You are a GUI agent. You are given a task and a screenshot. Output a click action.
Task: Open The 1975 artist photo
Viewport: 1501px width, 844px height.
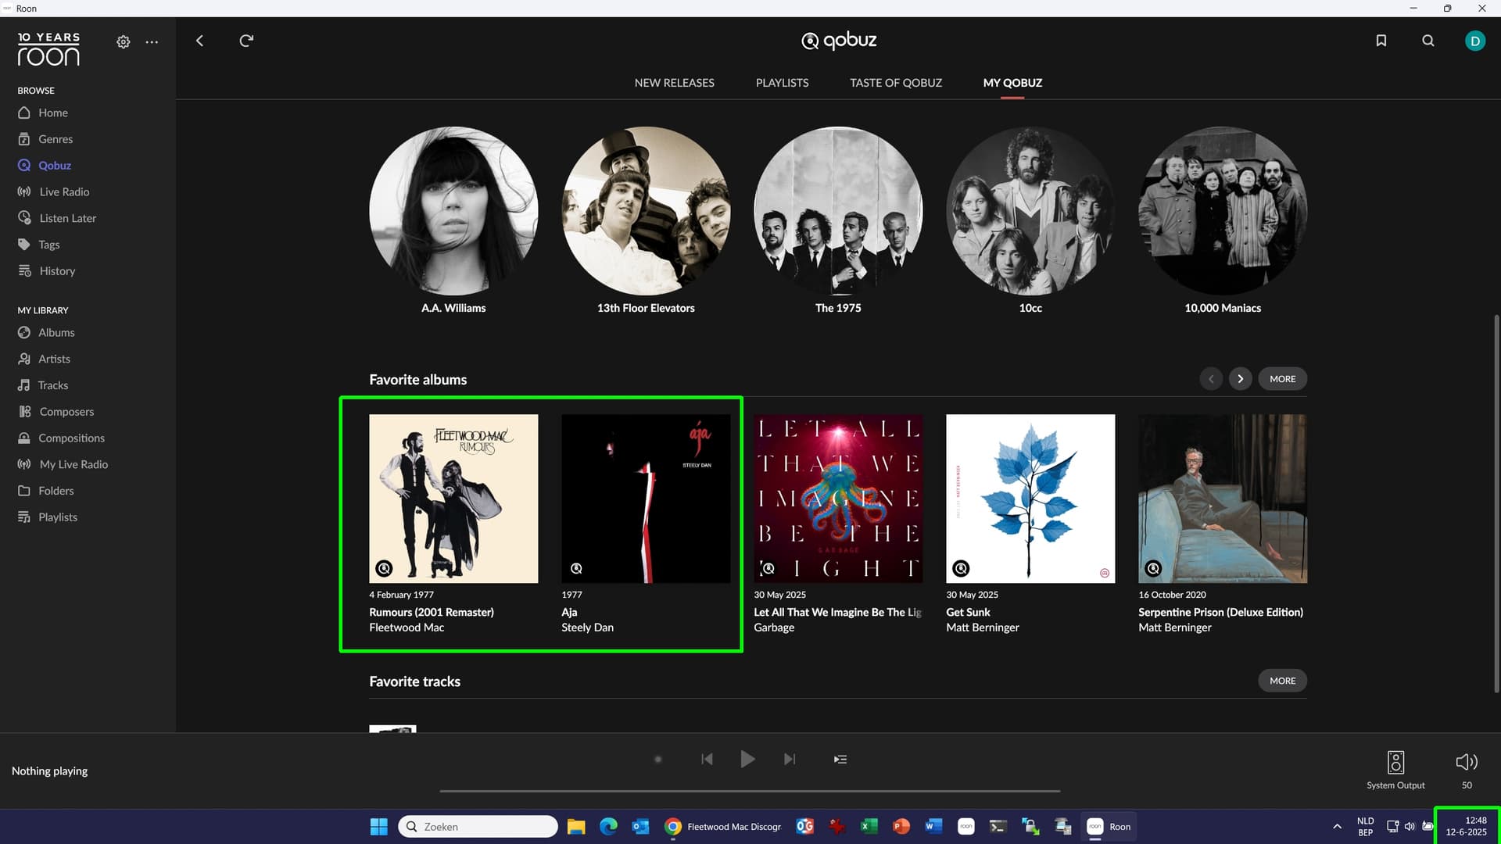838,211
